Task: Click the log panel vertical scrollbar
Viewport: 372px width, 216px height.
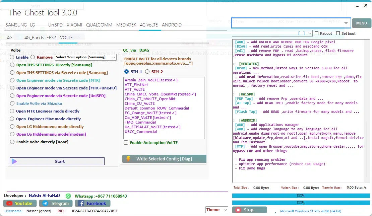Action: (368, 148)
